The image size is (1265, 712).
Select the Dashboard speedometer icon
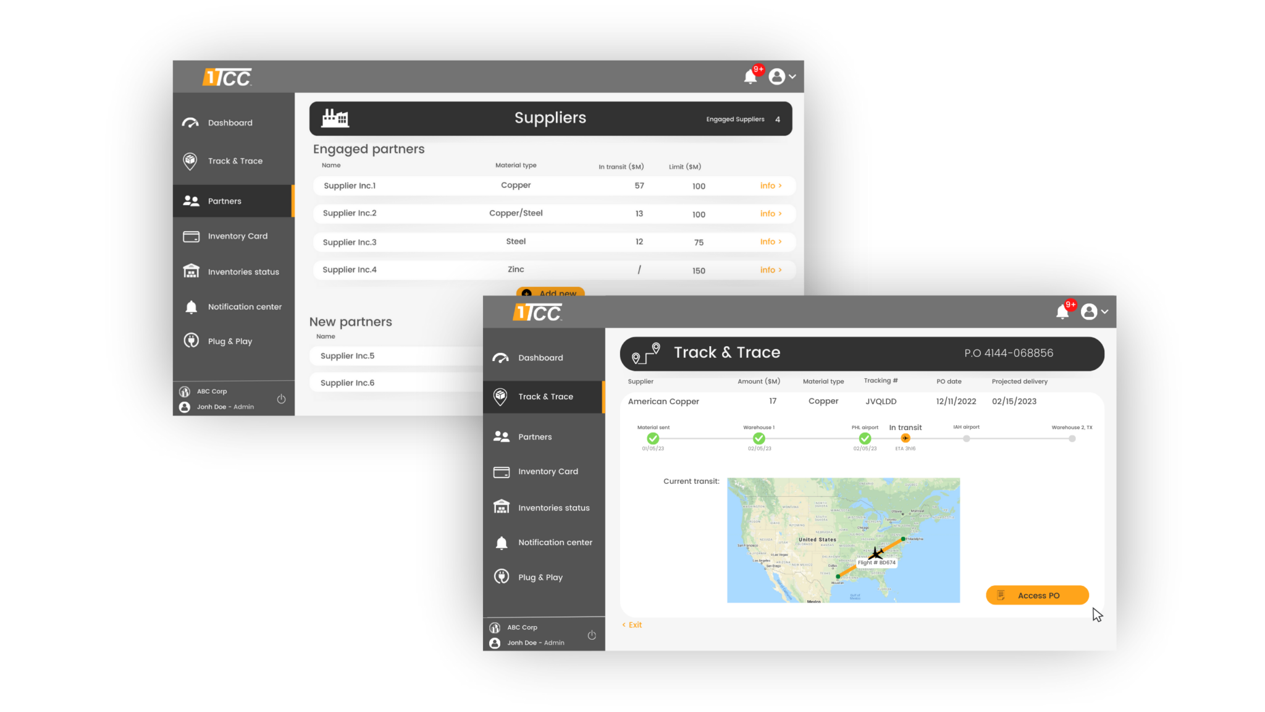click(502, 357)
